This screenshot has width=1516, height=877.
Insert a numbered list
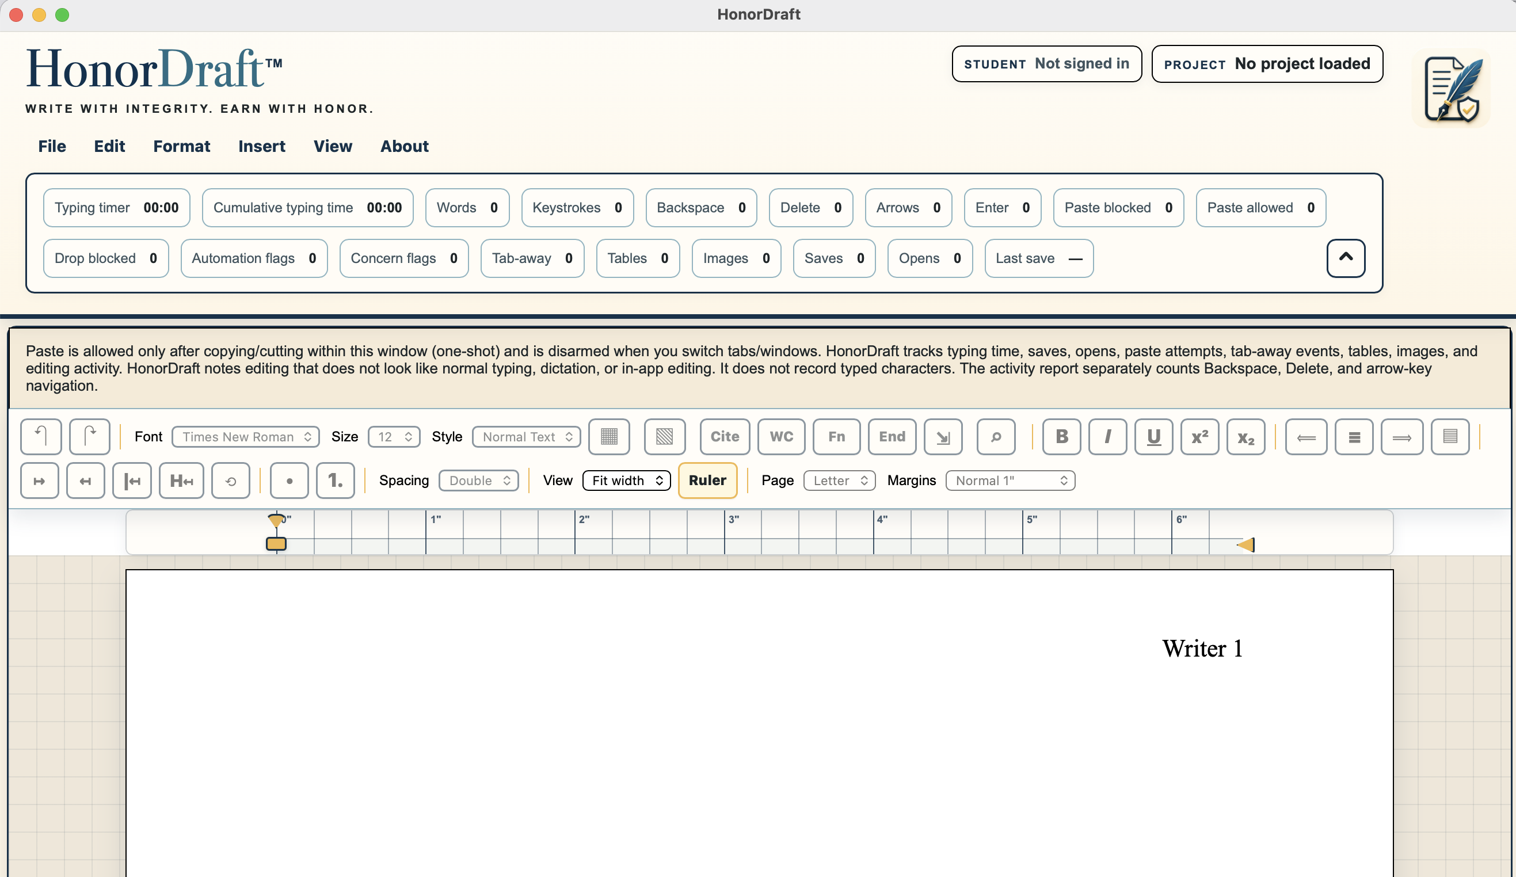pos(335,480)
